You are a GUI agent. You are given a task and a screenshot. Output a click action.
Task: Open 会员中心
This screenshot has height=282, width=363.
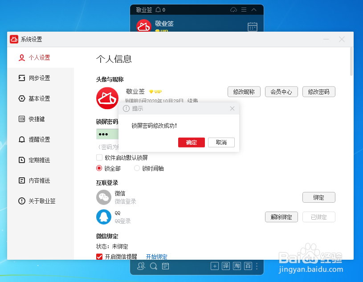(281, 92)
